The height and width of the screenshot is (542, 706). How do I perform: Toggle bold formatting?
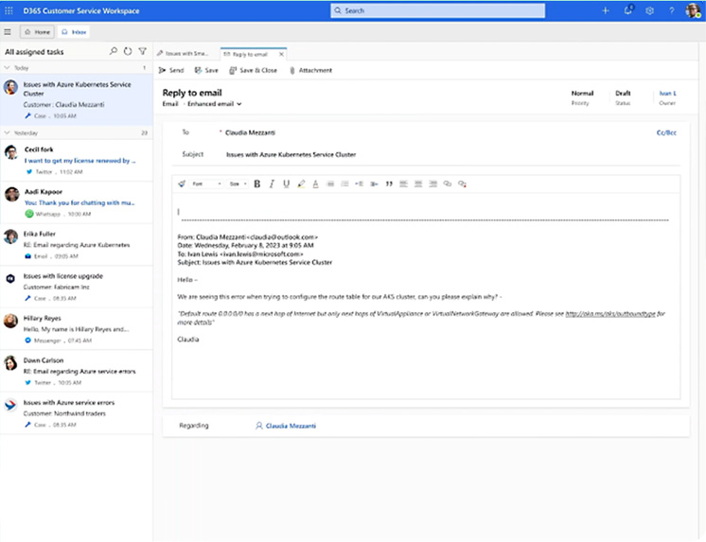tap(257, 184)
